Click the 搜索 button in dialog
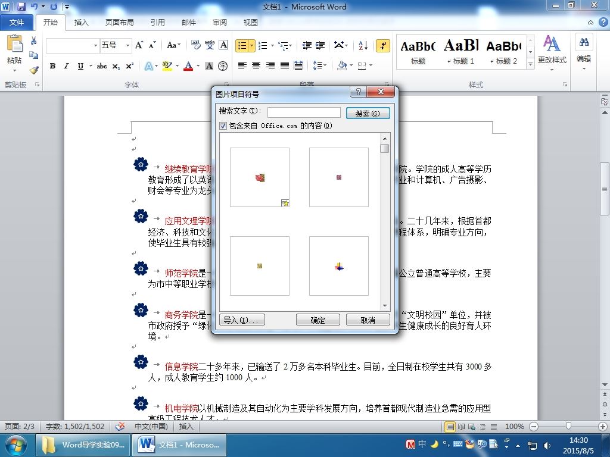This screenshot has width=610, height=457. [x=368, y=113]
